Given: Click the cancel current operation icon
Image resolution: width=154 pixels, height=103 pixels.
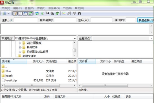Looking at the screenshot, I should point(47,13).
